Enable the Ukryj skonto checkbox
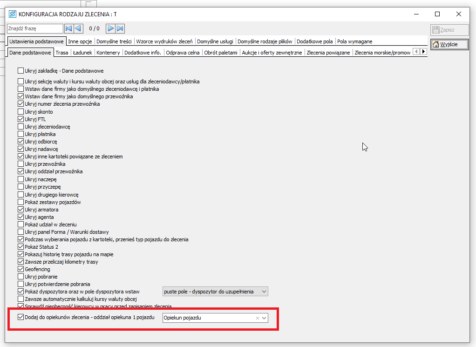Image resolution: width=476 pixels, height=347 pixels. tap(20, 112)
